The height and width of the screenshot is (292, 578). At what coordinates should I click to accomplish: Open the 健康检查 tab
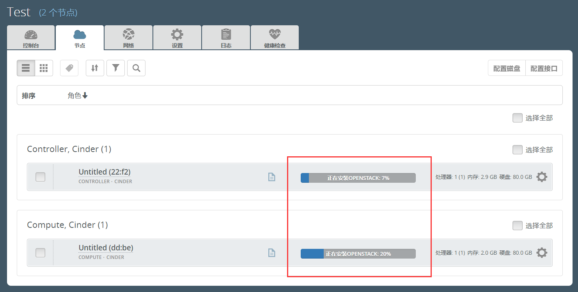pyautogui.click(x=275, y=37)
